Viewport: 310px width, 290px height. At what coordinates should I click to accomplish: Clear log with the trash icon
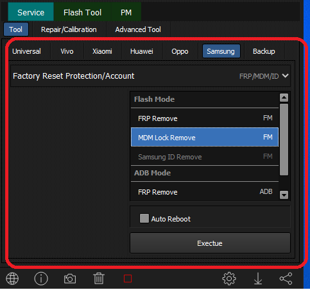[99, 278]
